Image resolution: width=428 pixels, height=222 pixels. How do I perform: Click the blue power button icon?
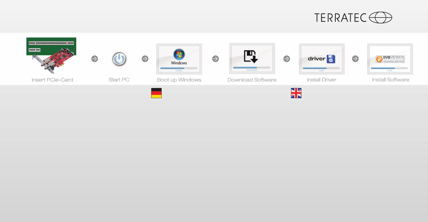pyautogui.click(x=119, y=59)
